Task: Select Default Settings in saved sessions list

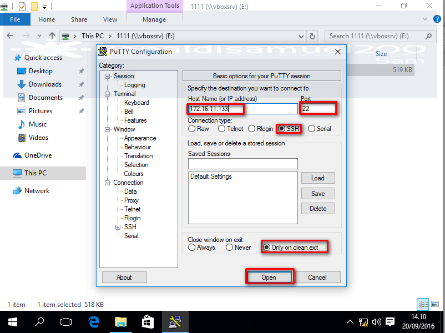Action: 211,176
